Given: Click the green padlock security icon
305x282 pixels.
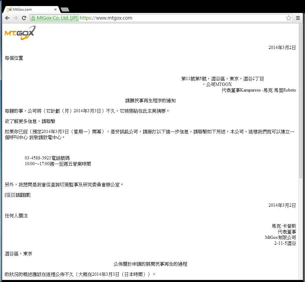Looking at the screenshot, I should (33, 18).
